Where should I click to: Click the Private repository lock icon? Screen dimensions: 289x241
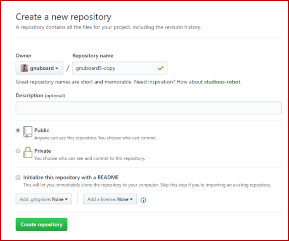coord(28,152)
